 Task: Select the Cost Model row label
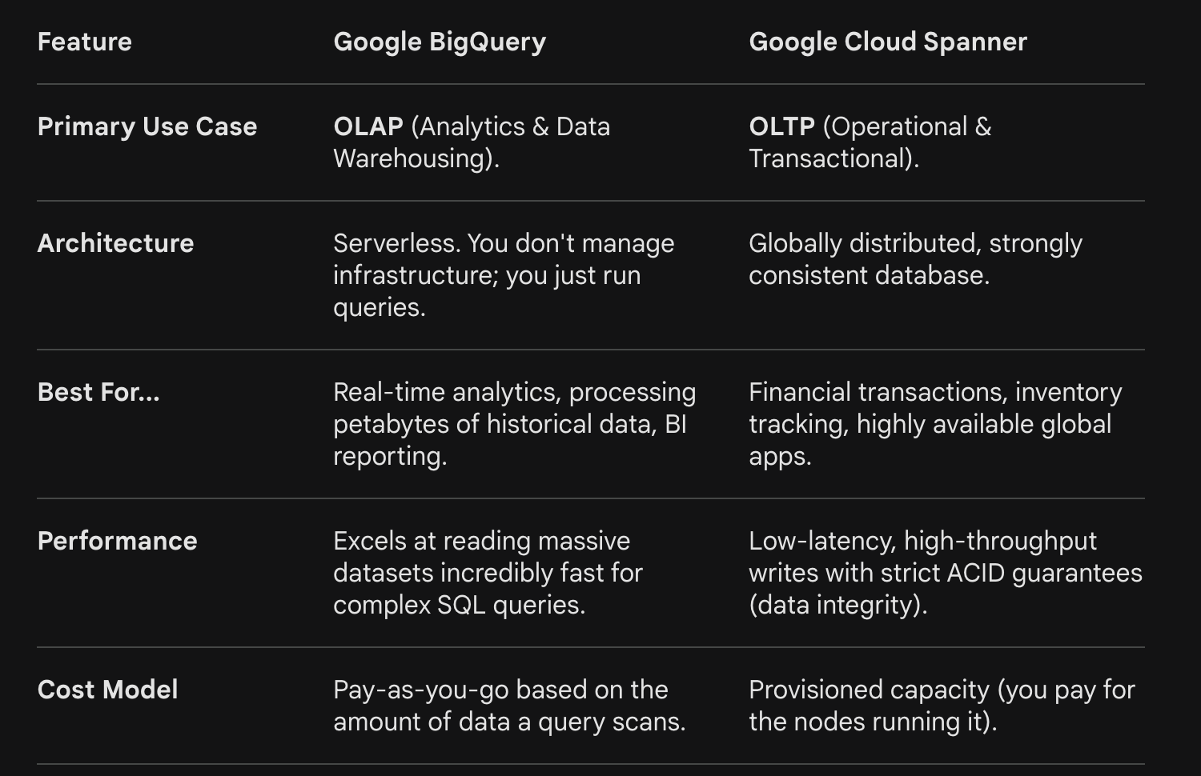click(107, 690)
